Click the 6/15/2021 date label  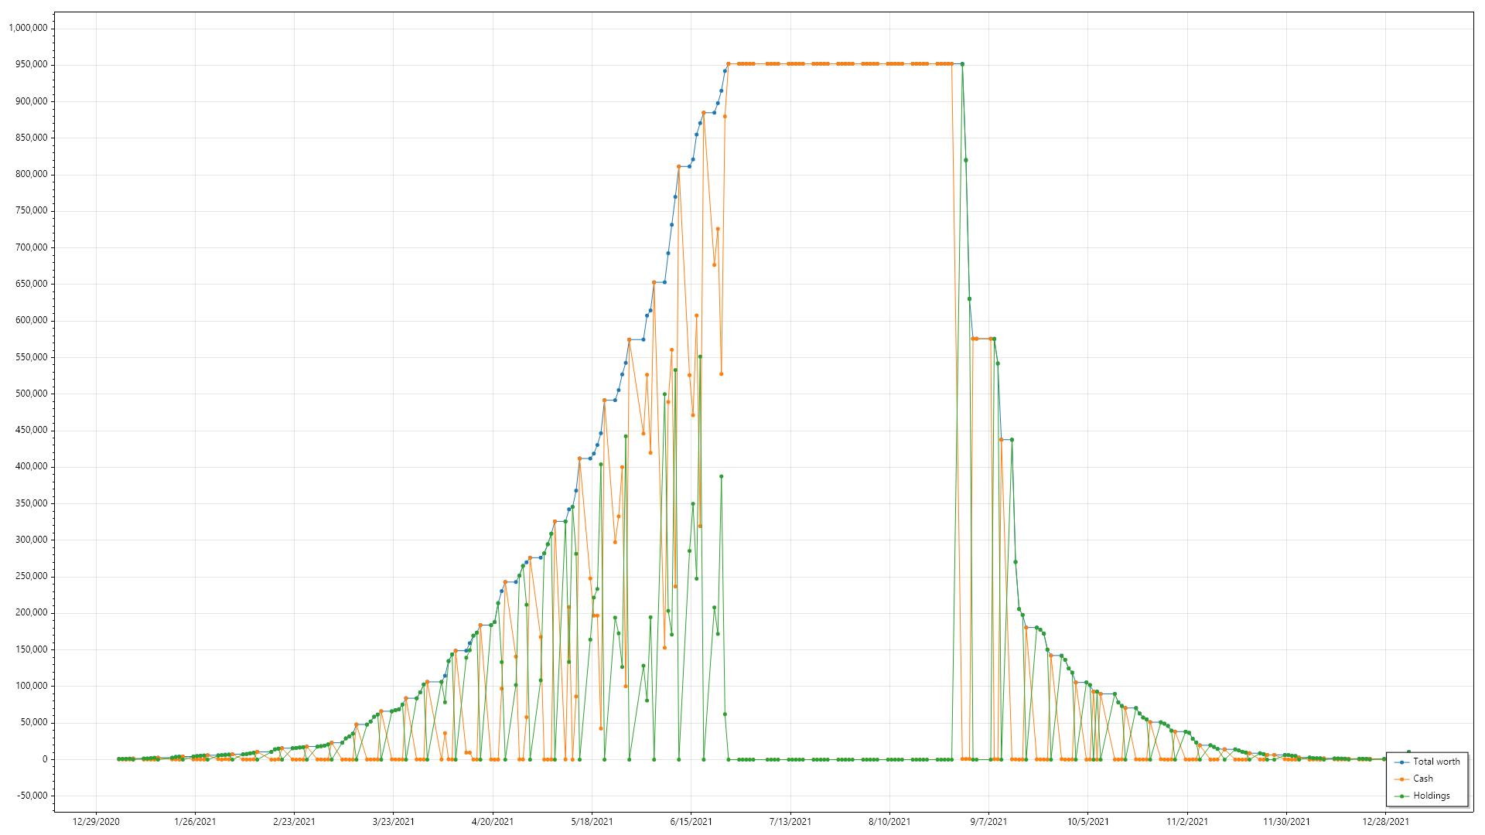691,822
